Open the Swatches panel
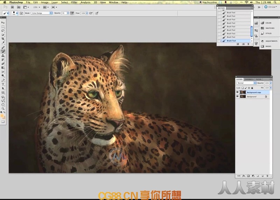Screen dimensions: 280x200 tap(268, 28)
